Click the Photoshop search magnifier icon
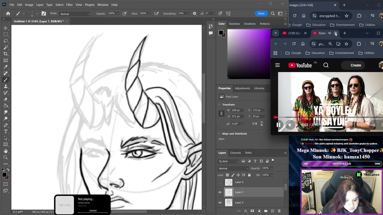 coord(273,13)
